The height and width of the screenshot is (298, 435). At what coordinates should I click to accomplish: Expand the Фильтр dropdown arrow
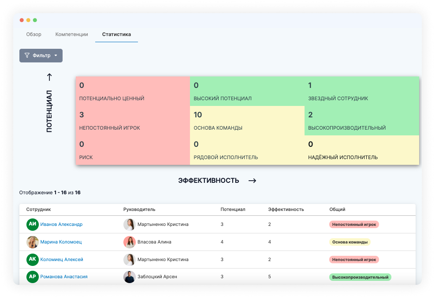(x=56, y=56)
